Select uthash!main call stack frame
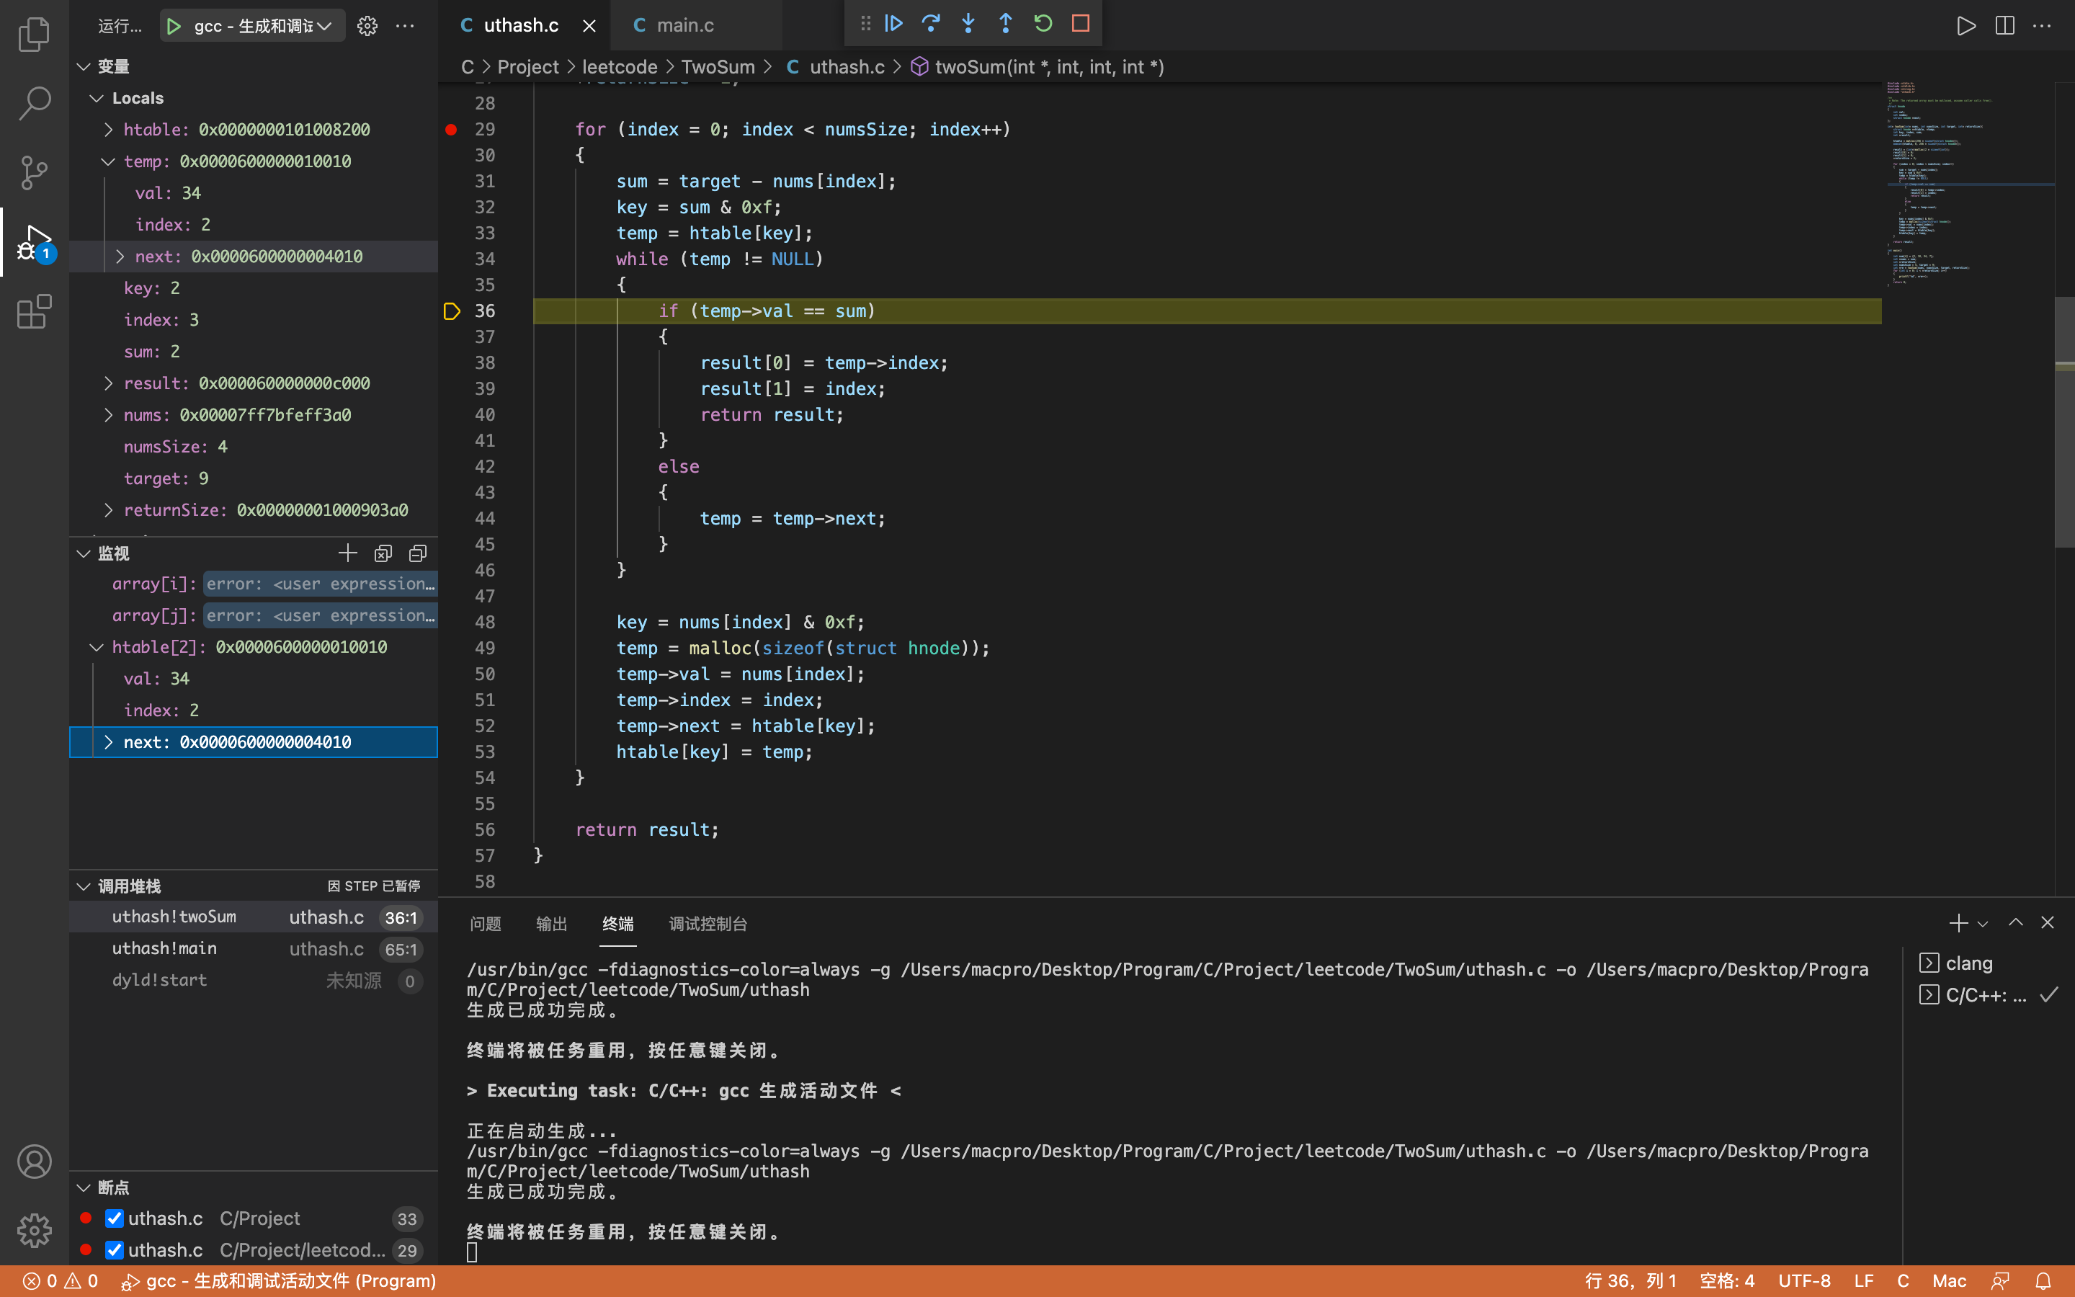 tap(164, 949)
